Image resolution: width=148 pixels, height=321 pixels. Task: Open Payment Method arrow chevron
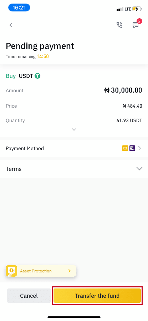[x=140, y=148]
